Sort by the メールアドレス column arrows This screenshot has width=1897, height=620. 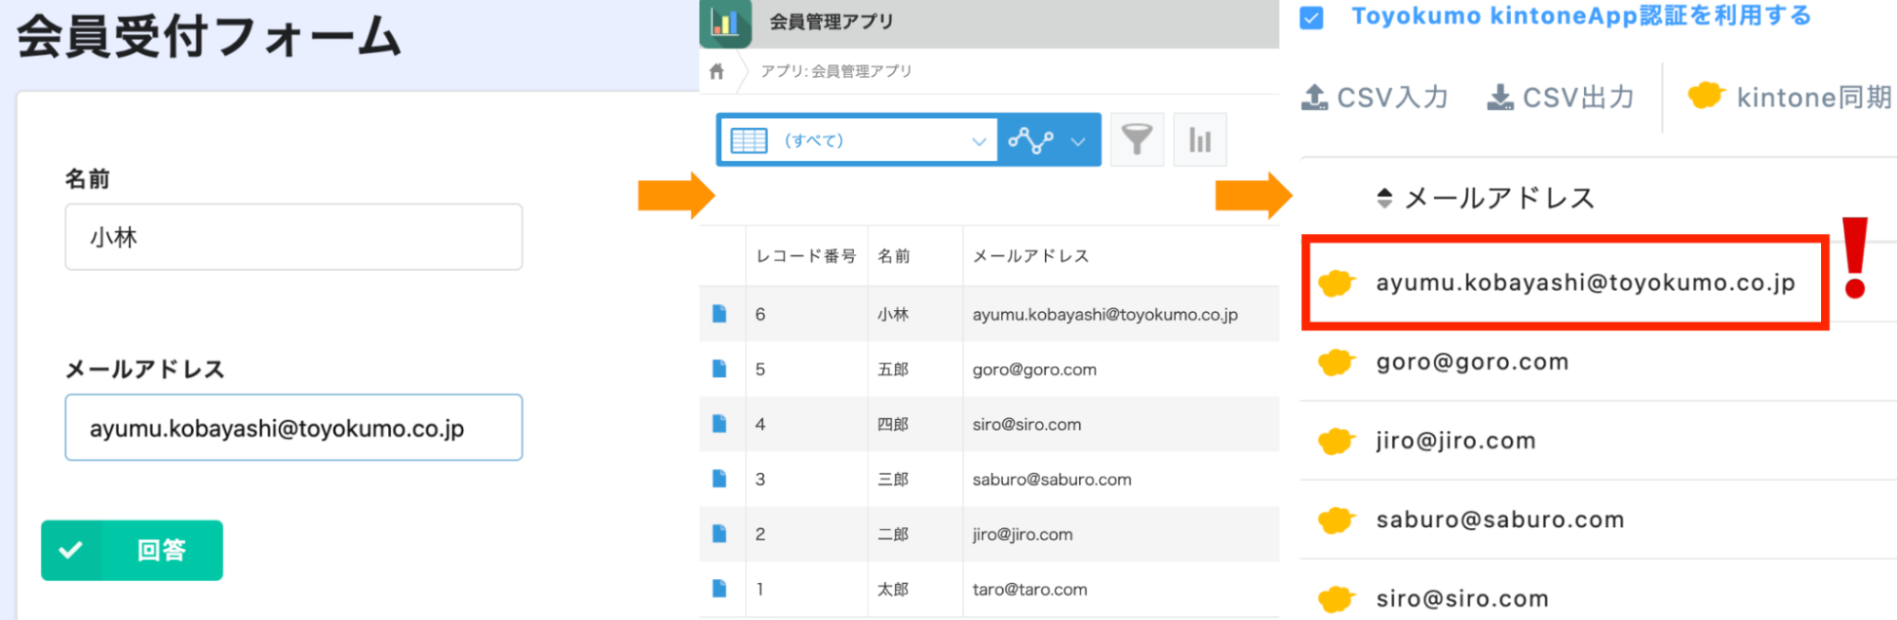(1385, 198)
